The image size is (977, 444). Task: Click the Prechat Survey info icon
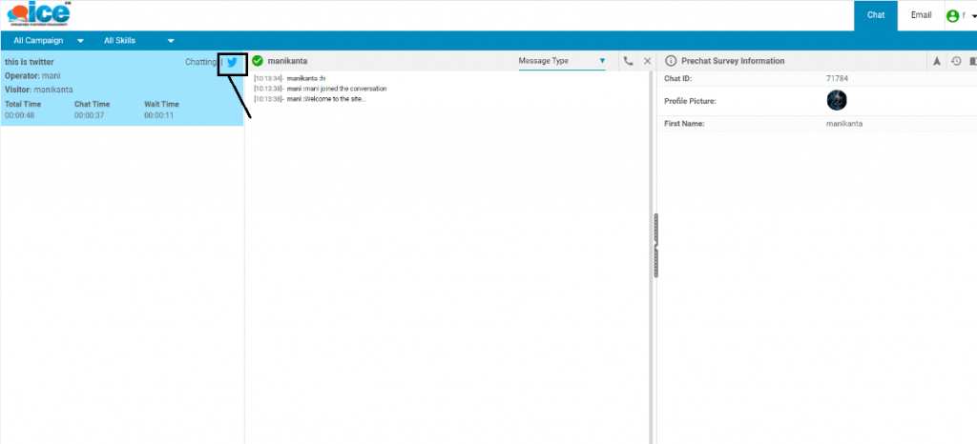tap(670, 61)
